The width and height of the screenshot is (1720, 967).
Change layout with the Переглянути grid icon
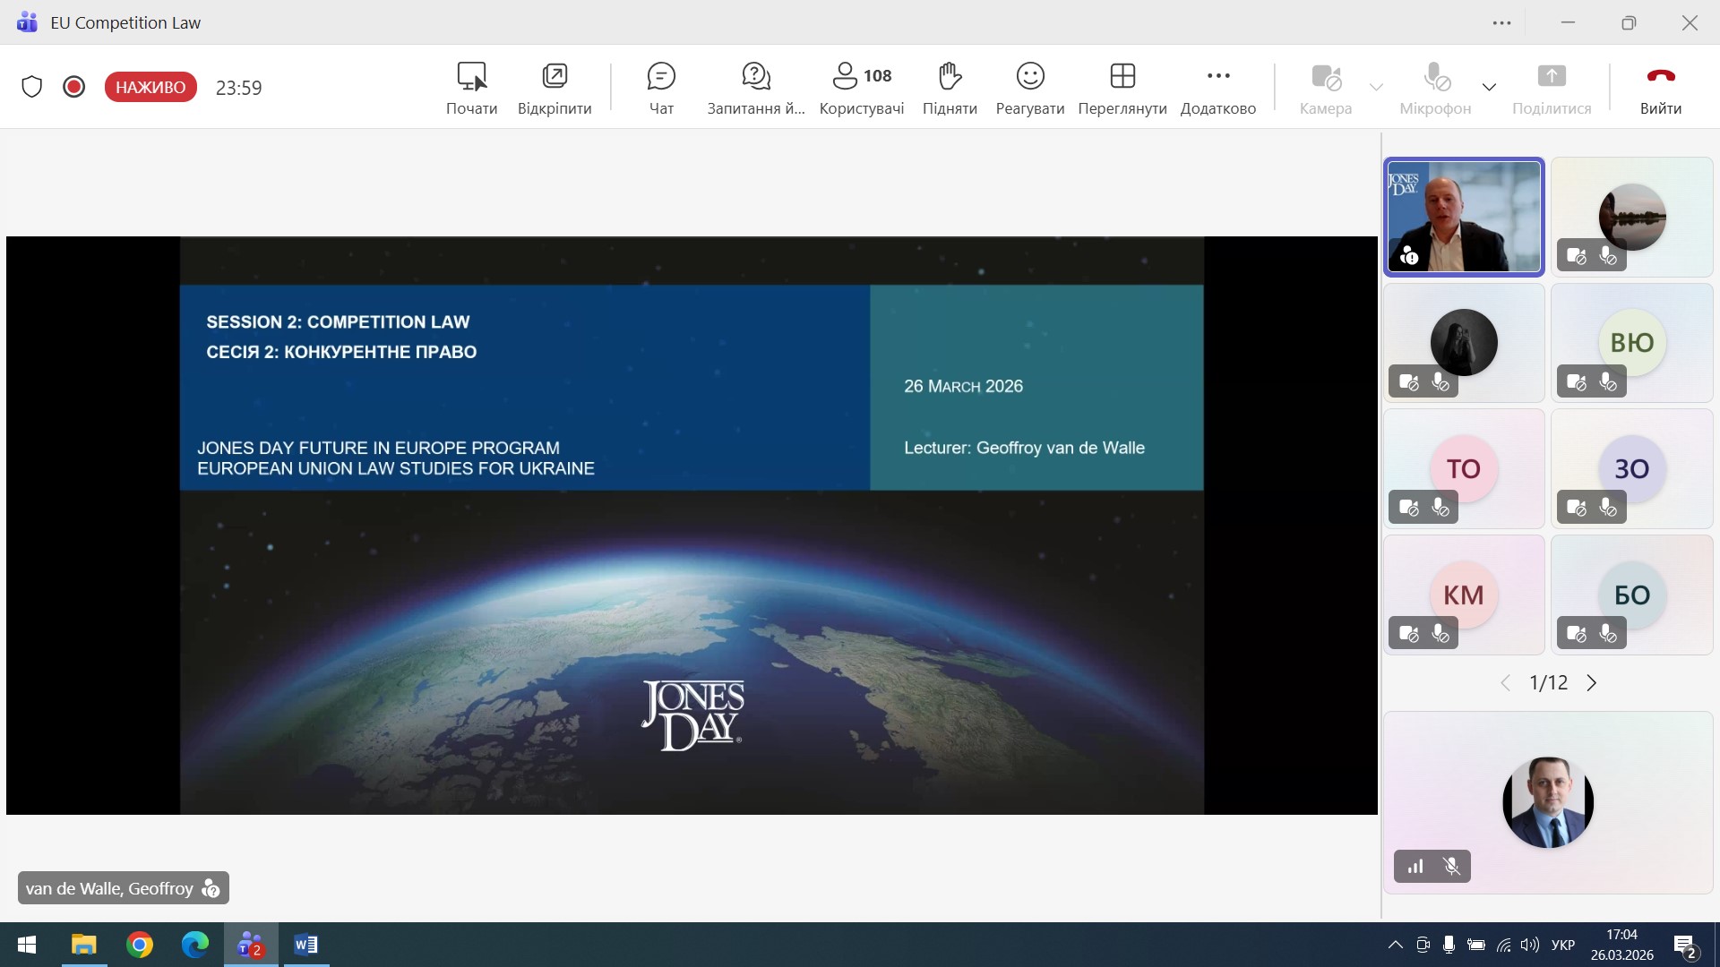(x=1122, y=77)
